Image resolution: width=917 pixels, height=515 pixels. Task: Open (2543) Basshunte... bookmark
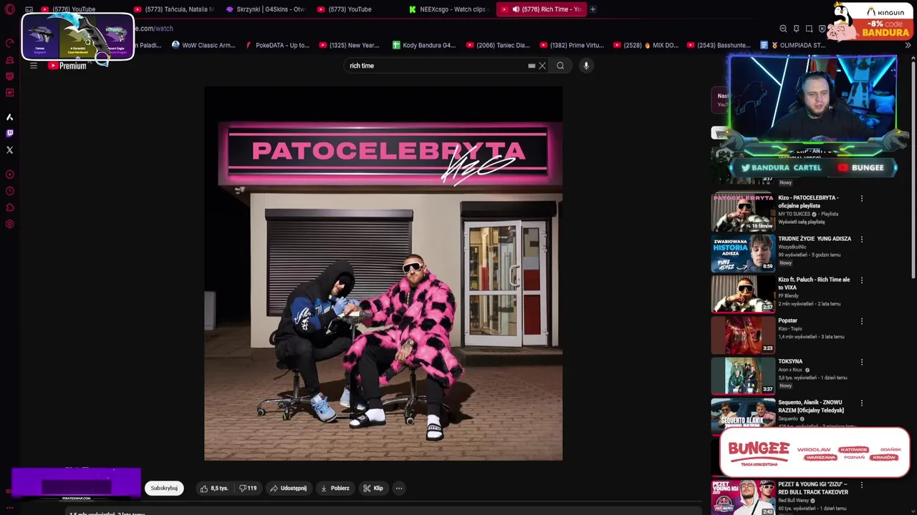coord(719,45)
